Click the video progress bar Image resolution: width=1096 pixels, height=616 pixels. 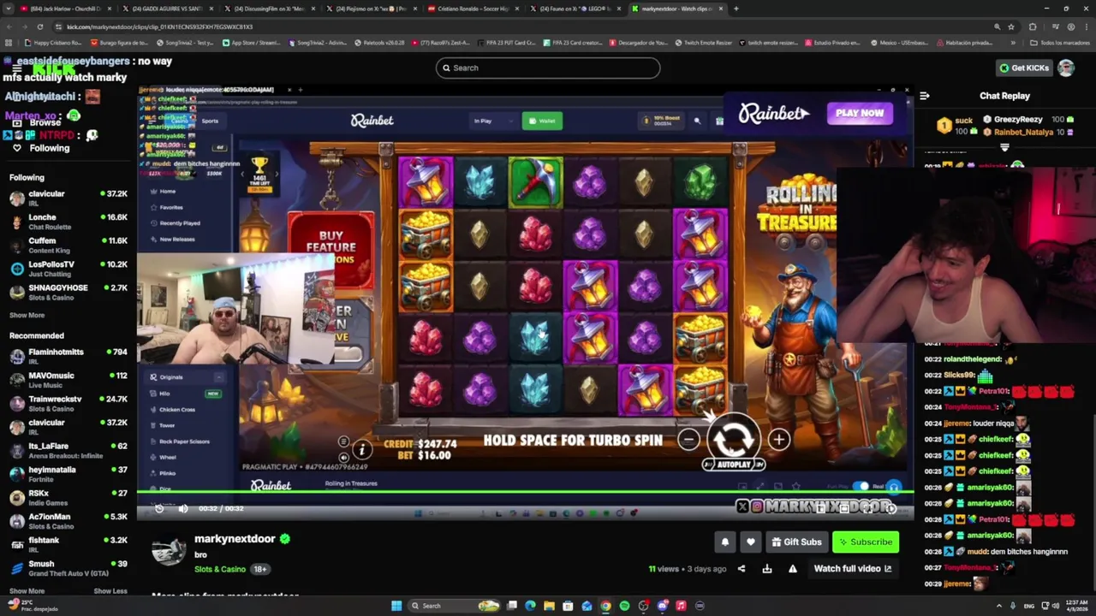(525, 492)
